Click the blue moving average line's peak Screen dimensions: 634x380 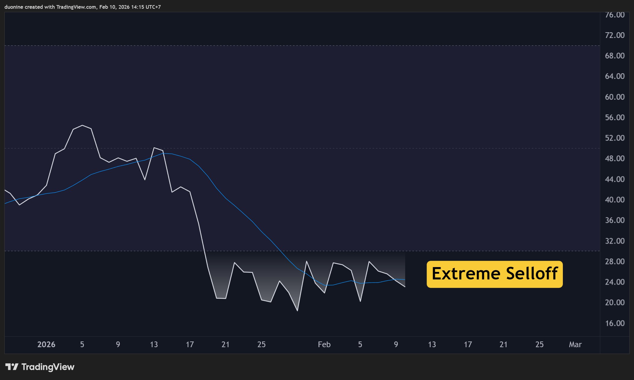164,153
